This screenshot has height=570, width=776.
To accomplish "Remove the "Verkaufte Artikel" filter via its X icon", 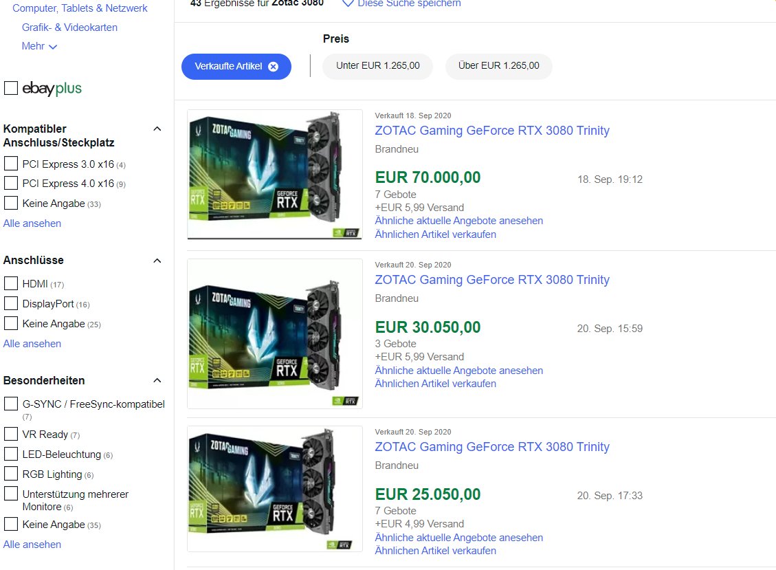I will click(274, 67).
